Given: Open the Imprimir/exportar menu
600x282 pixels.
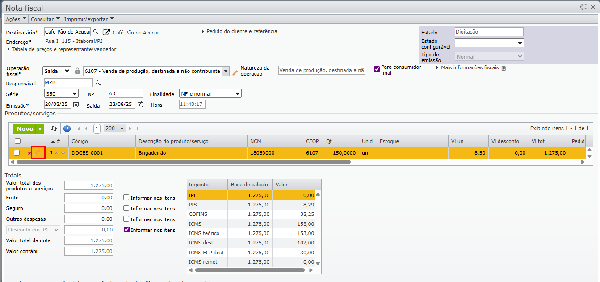Looking at the screenshot, I should click(89, 19).
